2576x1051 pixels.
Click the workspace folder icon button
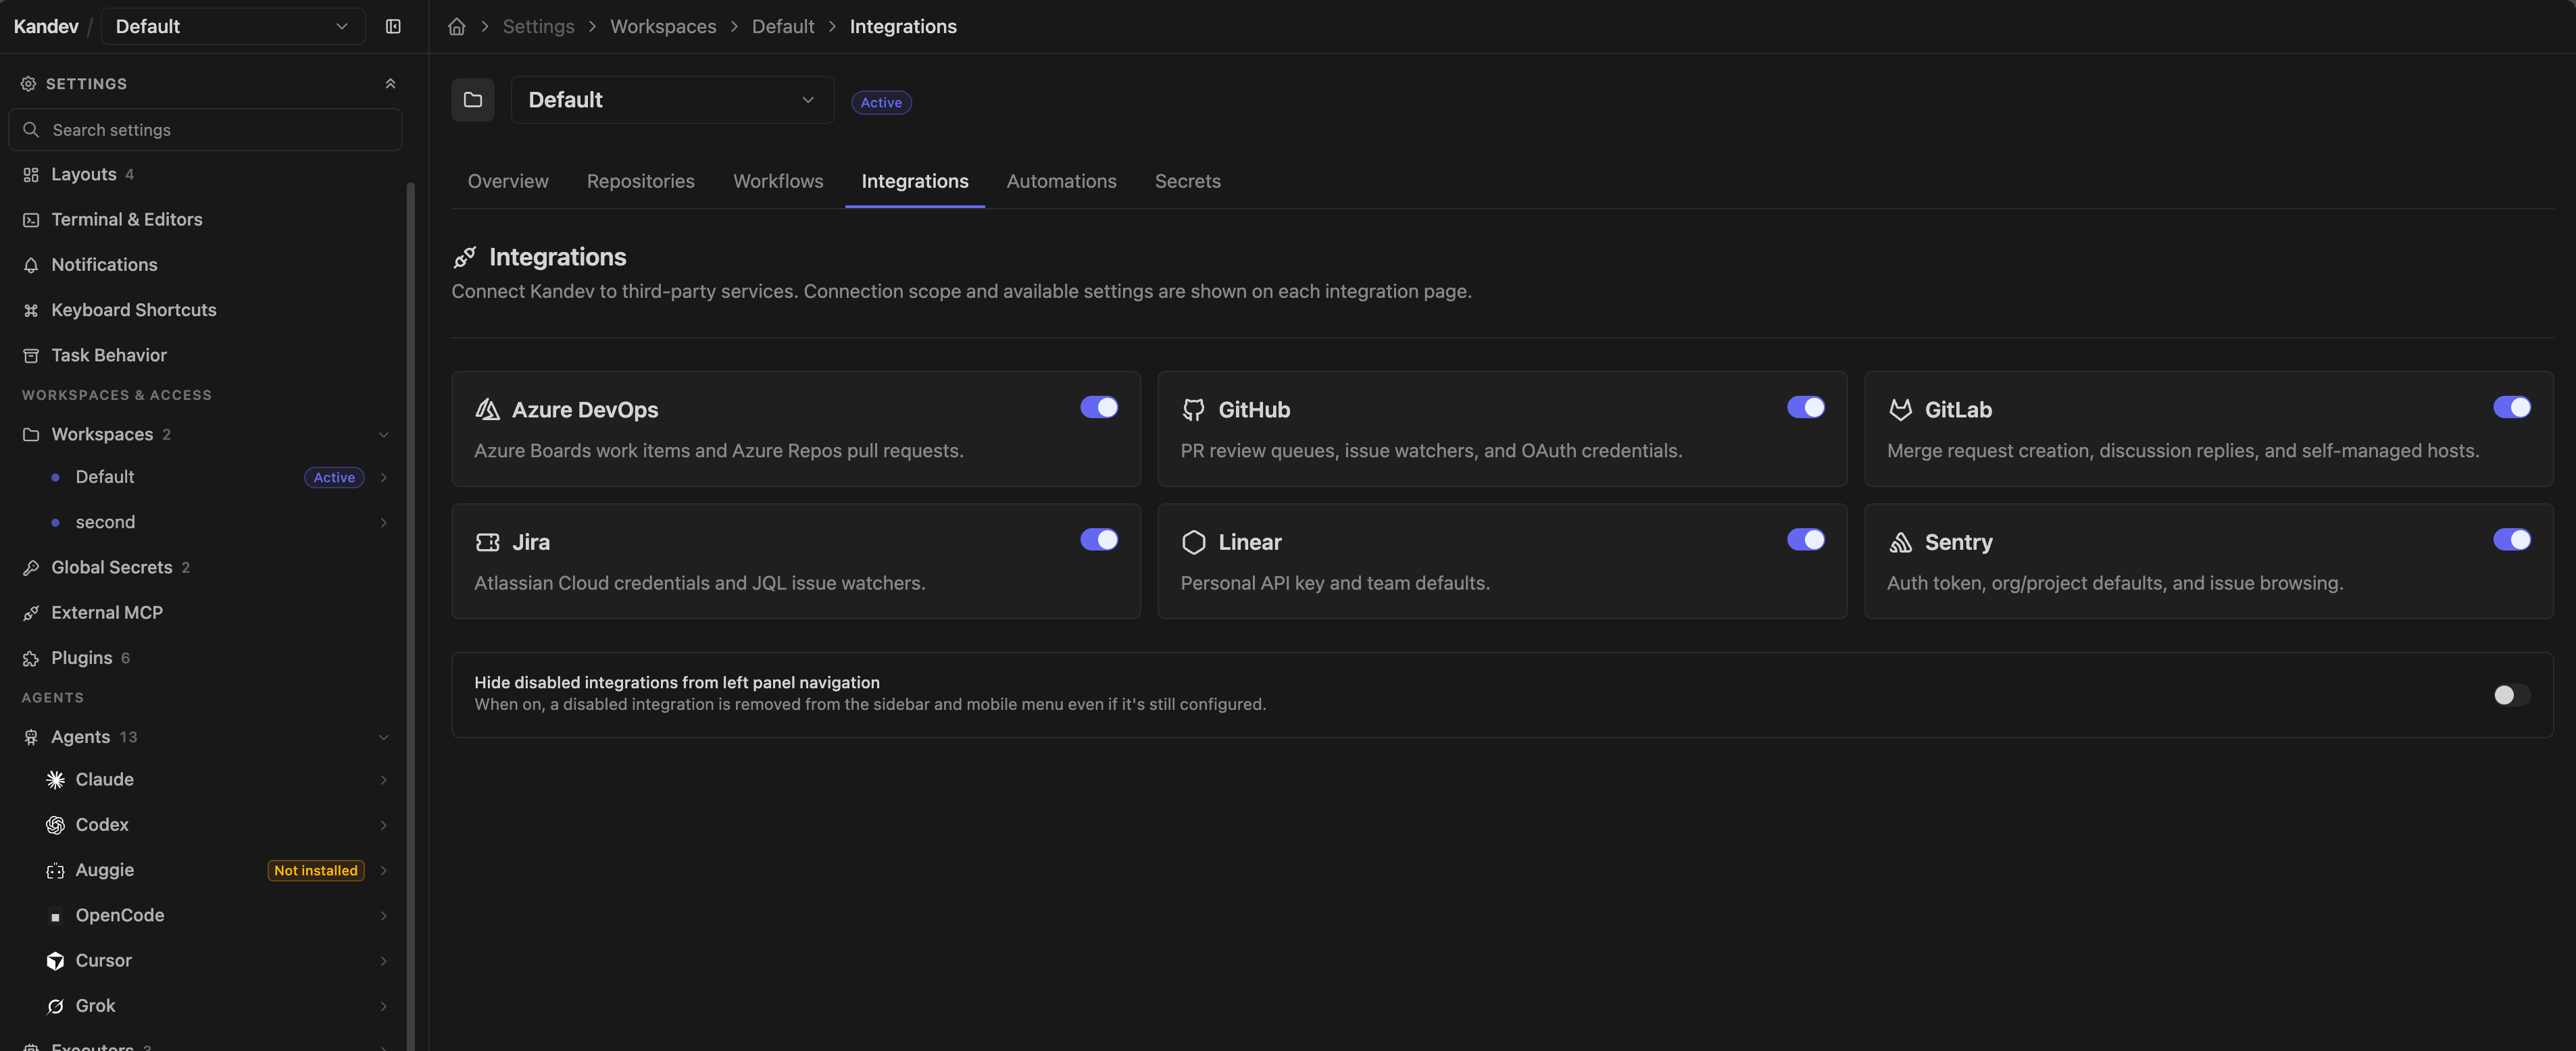[x=473, y=100]
